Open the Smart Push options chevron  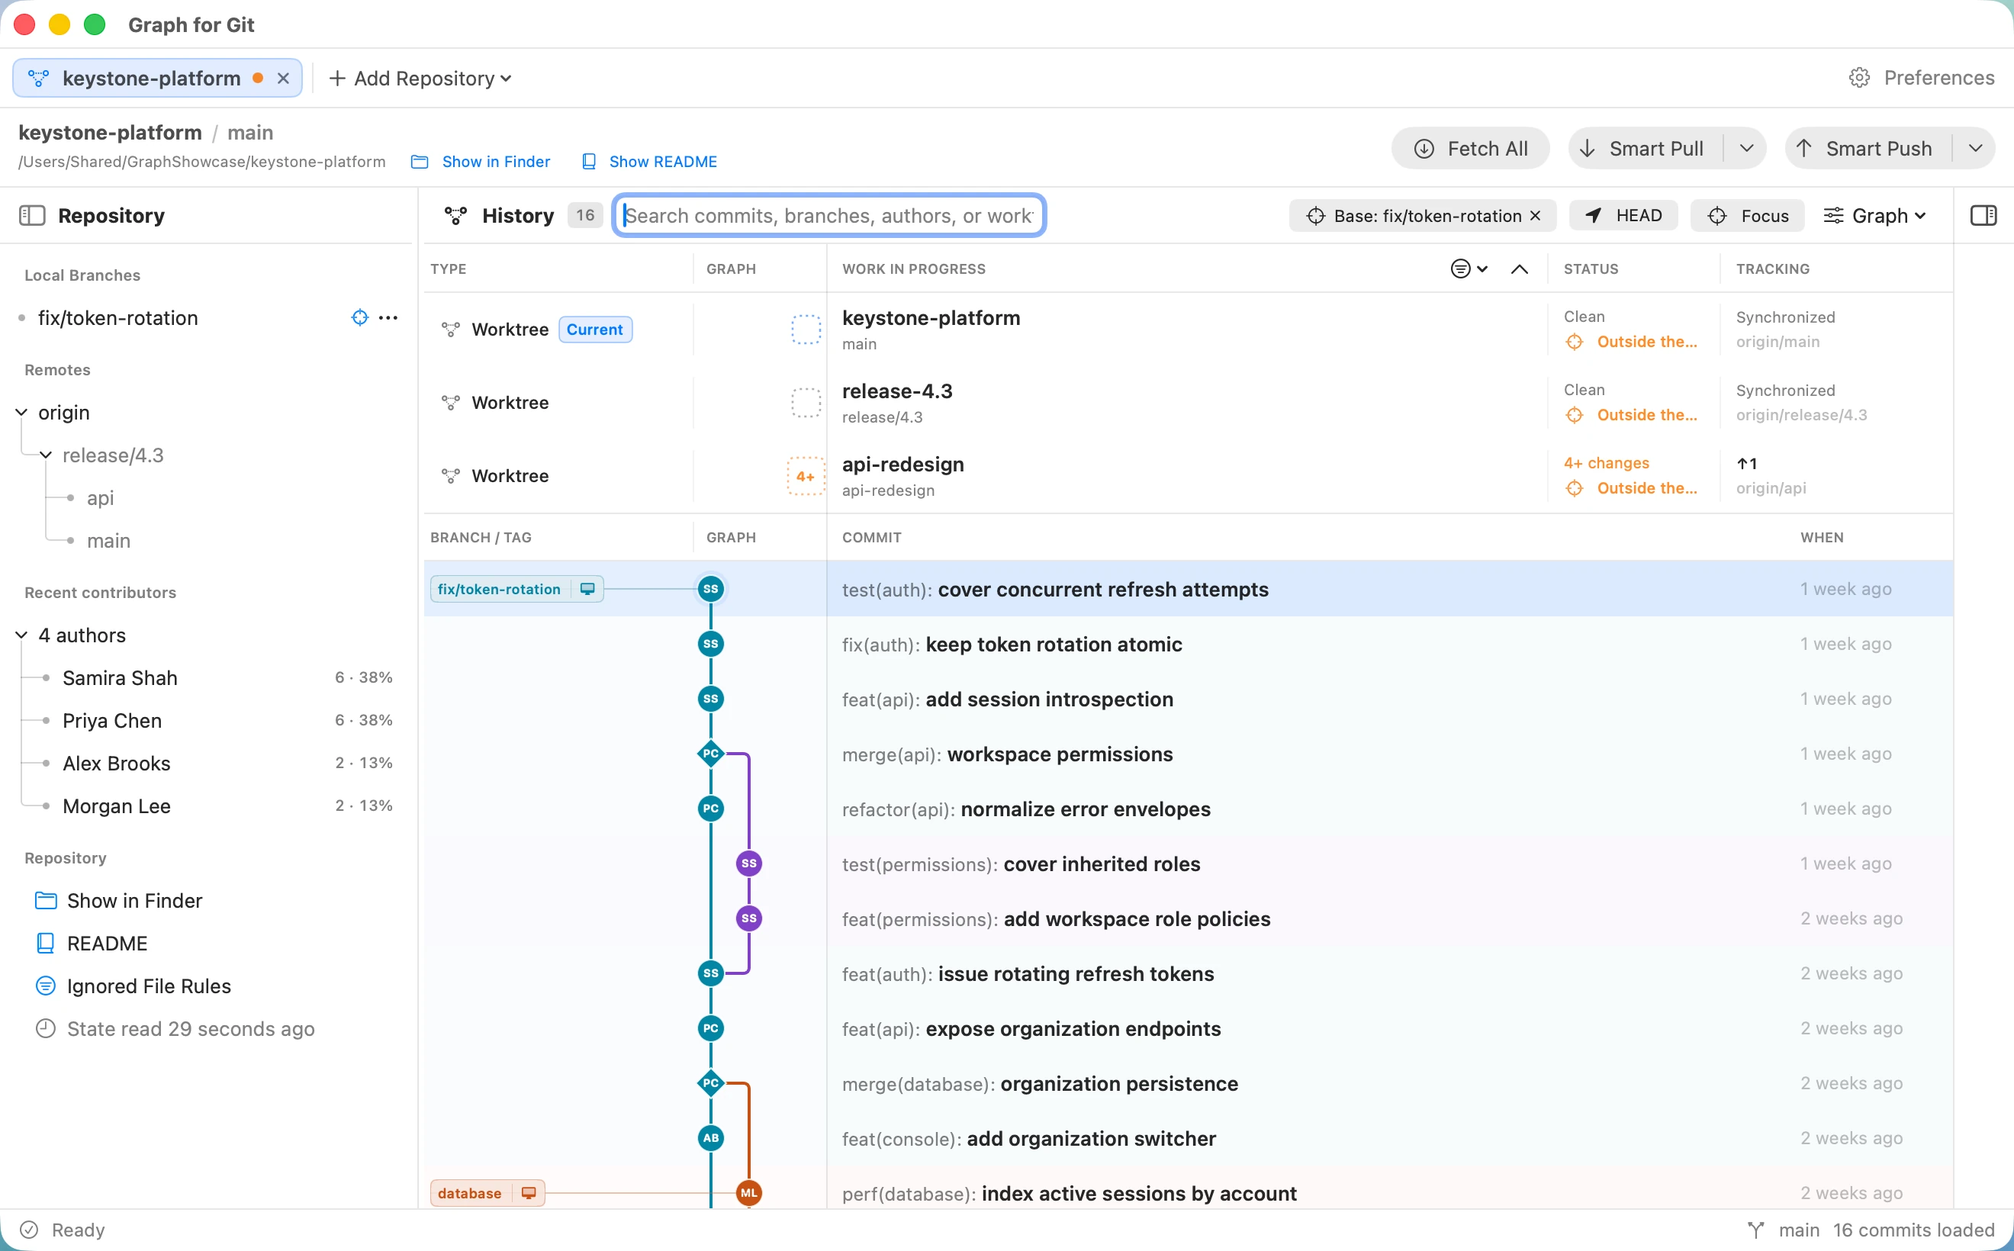tap(1975, 149)
